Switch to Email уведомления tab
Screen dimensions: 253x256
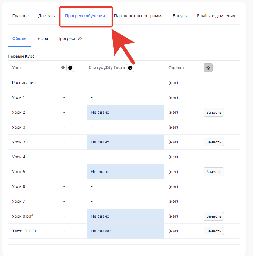216,16
